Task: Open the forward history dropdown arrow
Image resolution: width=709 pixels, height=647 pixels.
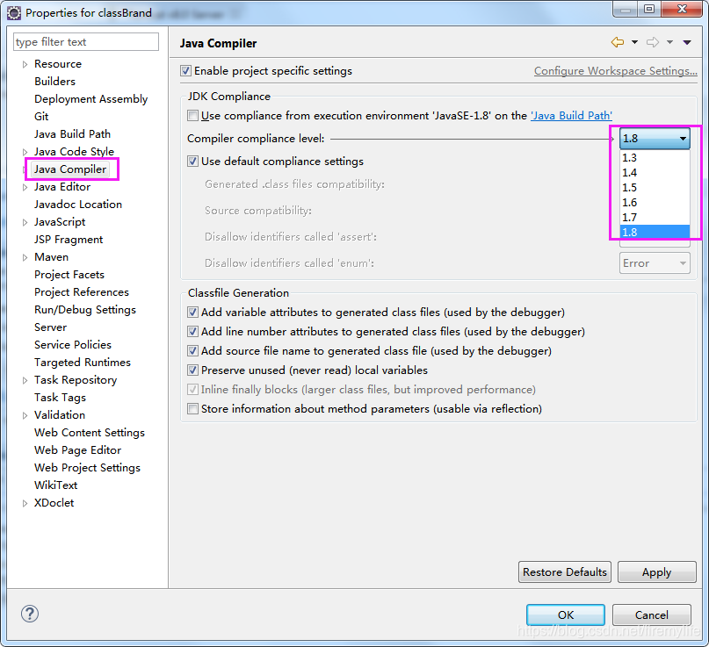Action: pos(669,42)
